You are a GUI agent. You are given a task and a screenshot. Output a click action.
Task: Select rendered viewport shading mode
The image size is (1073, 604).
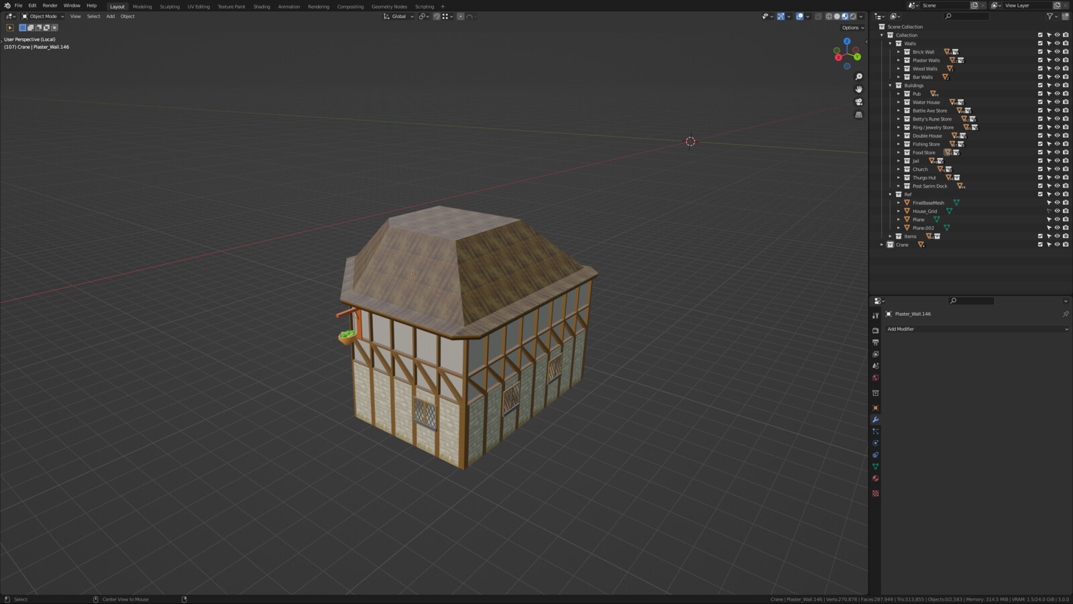click(x=853, y=16)
